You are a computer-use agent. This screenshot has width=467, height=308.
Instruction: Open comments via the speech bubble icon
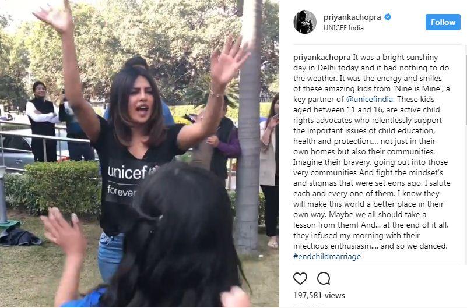(324, 278)
